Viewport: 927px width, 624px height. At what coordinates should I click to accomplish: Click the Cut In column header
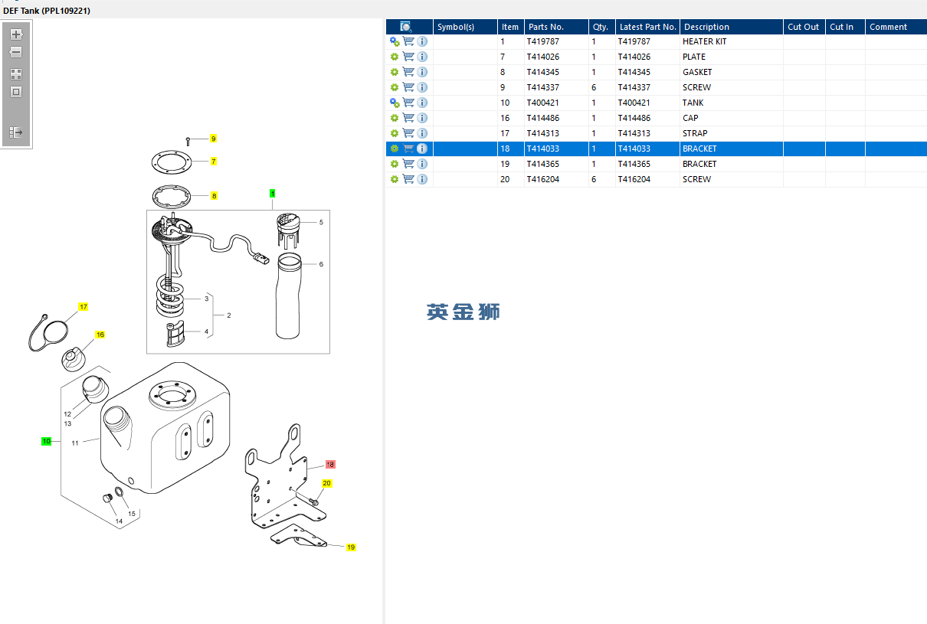click(845, 27)
